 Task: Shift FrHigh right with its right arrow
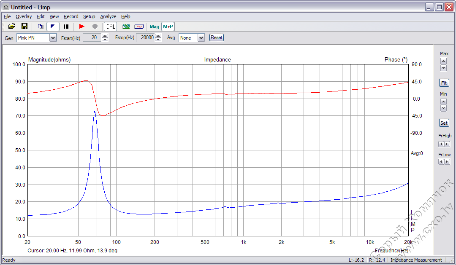[x=447, y=144]
